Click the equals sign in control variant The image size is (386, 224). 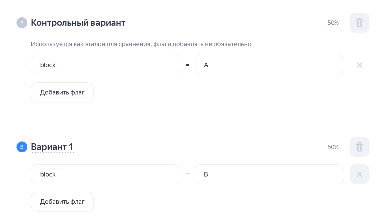click(x=187, y=65)
